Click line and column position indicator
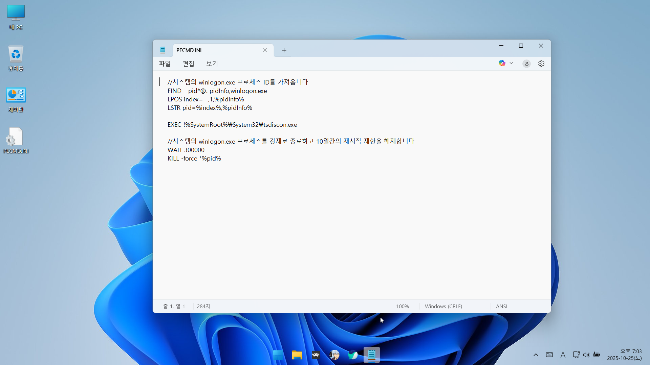Screen dimensions: 650x365 click(174, 306)
